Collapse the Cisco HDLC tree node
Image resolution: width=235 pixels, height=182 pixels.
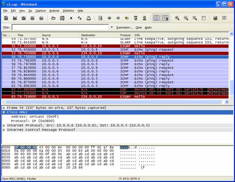[x=4, y=112]
